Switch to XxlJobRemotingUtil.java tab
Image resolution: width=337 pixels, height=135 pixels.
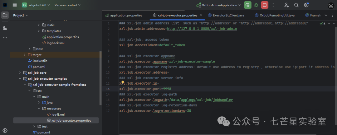point(275,15)
